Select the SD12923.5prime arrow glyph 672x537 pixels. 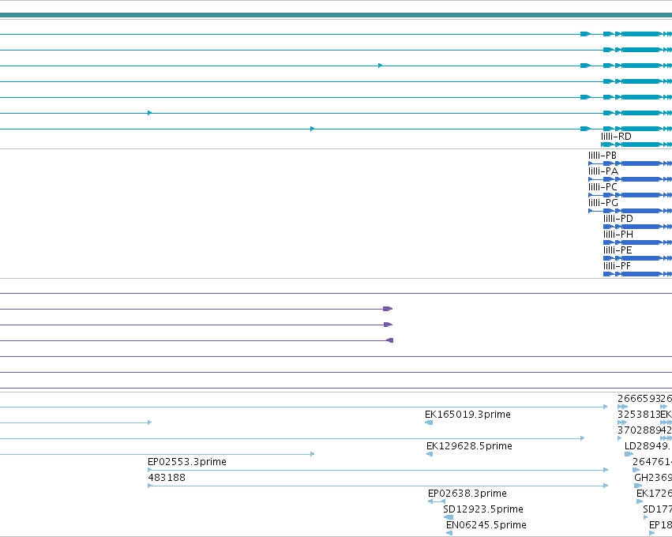coord(449,517)
